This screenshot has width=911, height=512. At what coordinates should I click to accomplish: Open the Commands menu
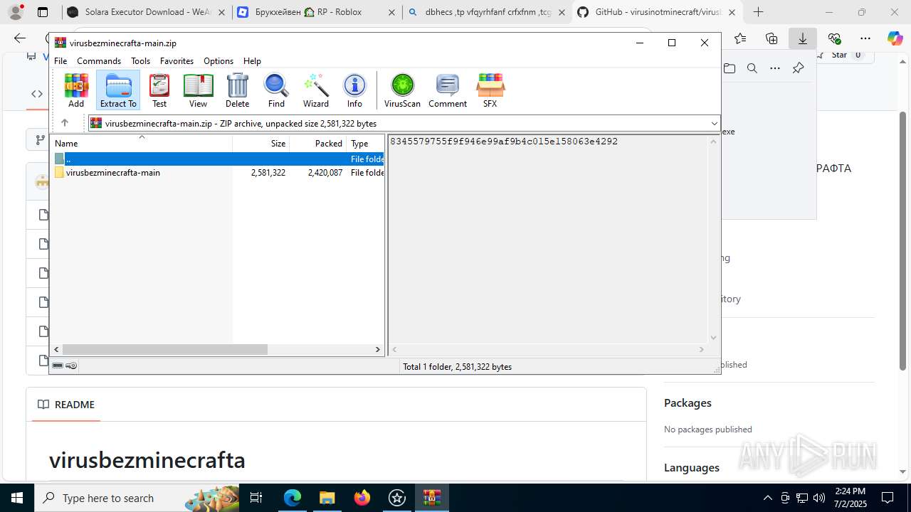(x=99, y=61)
